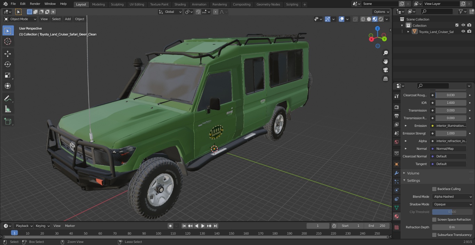Switch to the Shading workspace tab
The image size is (475, 245).
(x=180, y=5)
